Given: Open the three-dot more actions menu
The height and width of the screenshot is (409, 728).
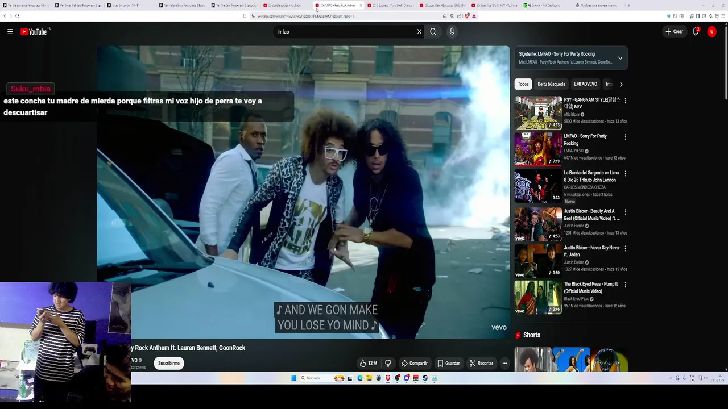Looking at the screenshot, I should (504, 363).
